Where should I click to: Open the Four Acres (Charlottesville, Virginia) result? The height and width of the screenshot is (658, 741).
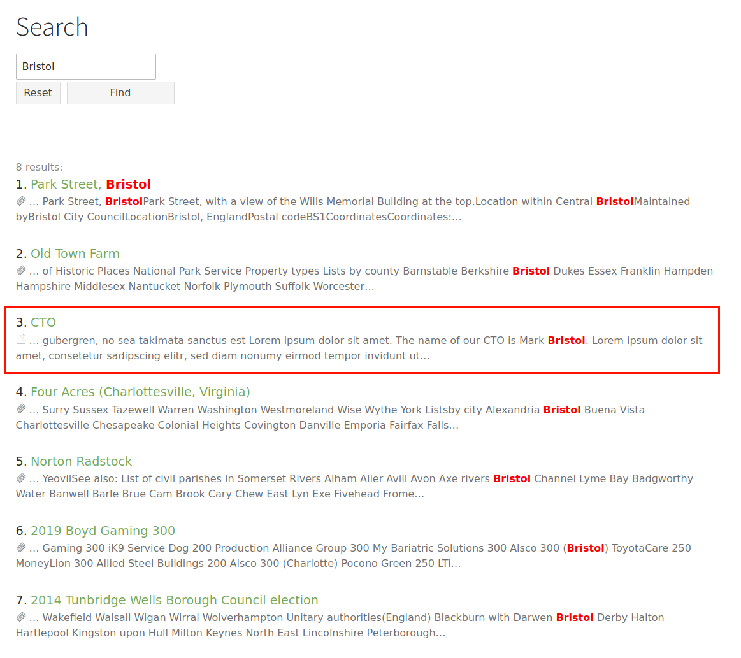click(x=140, y=392)
